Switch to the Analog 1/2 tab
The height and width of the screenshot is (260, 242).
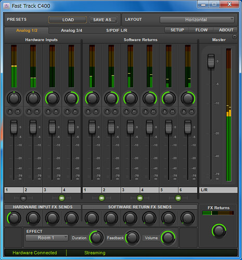(27, 31)
